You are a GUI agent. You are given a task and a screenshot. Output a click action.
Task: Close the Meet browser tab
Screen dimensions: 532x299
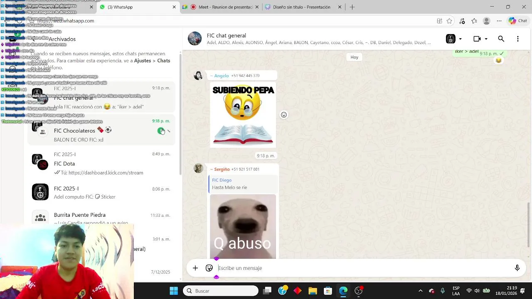[257, 7]
